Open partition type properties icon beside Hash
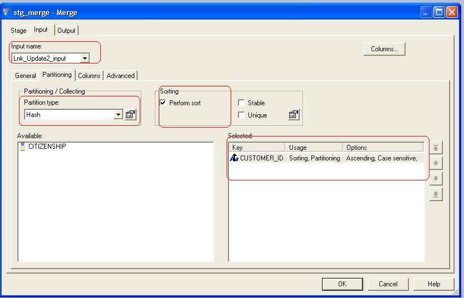The height and width of the screenshot is (298, 464). tap(130, 115)
